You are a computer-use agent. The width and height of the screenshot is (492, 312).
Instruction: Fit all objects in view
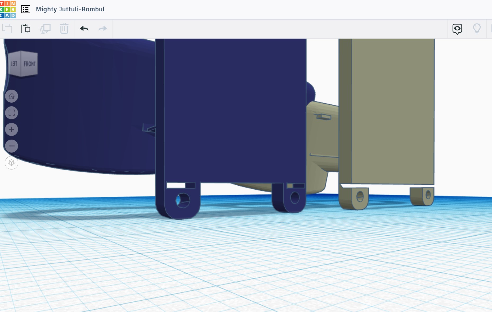point(12,113)
